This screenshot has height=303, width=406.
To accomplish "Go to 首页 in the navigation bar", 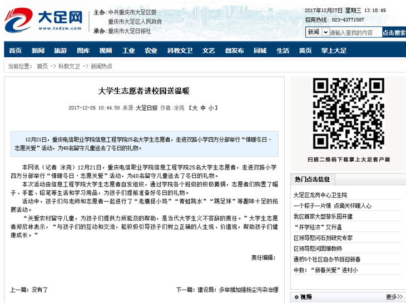I will 16,51.
